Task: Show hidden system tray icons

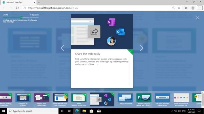Action: click(172, 111)
